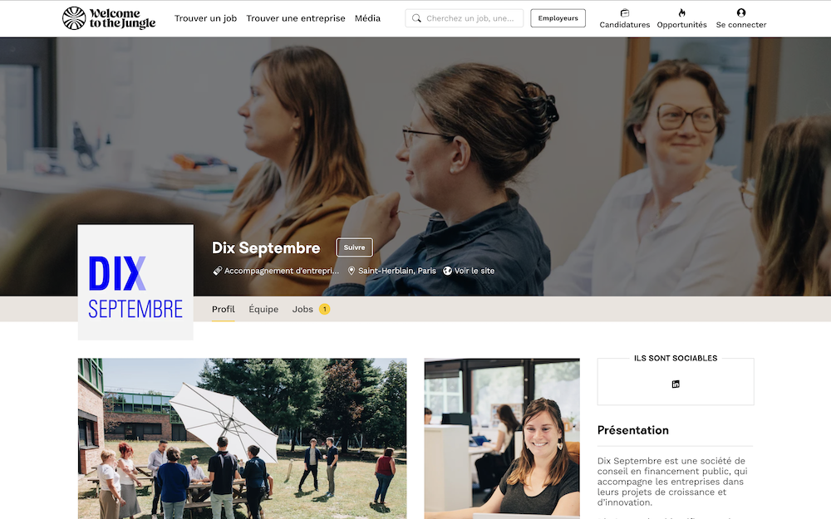Follow Dix Septembre with the Suivre button

coord(355,247)
